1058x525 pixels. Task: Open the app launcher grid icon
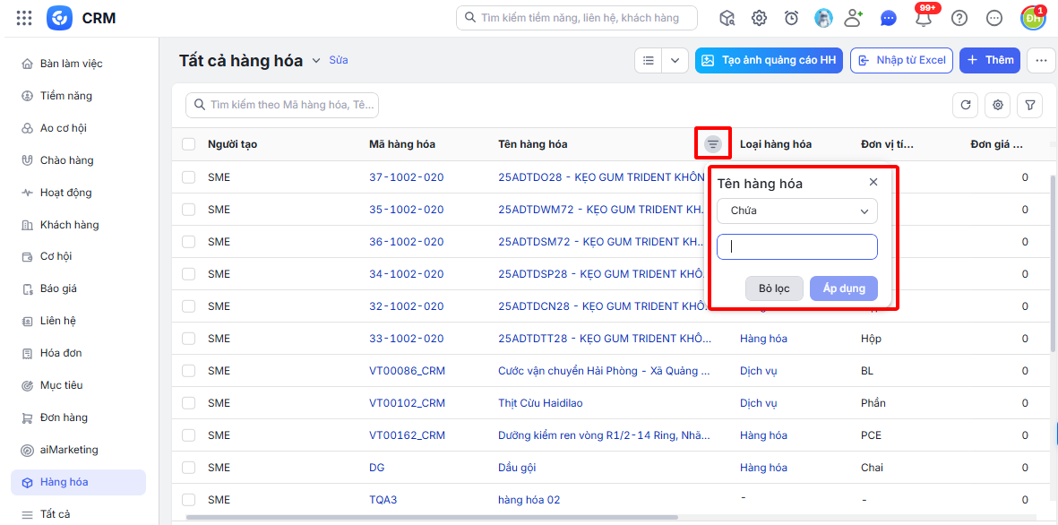click(24, 18)
